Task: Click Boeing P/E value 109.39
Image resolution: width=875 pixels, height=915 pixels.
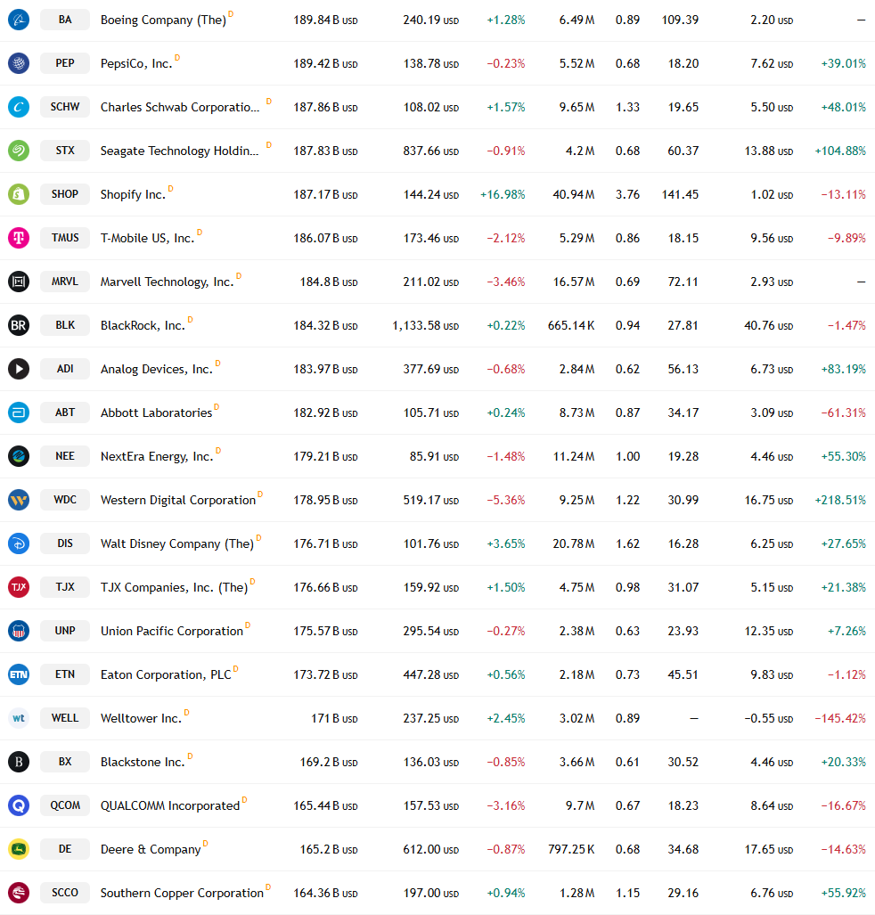Action: [x=680, y=20]
